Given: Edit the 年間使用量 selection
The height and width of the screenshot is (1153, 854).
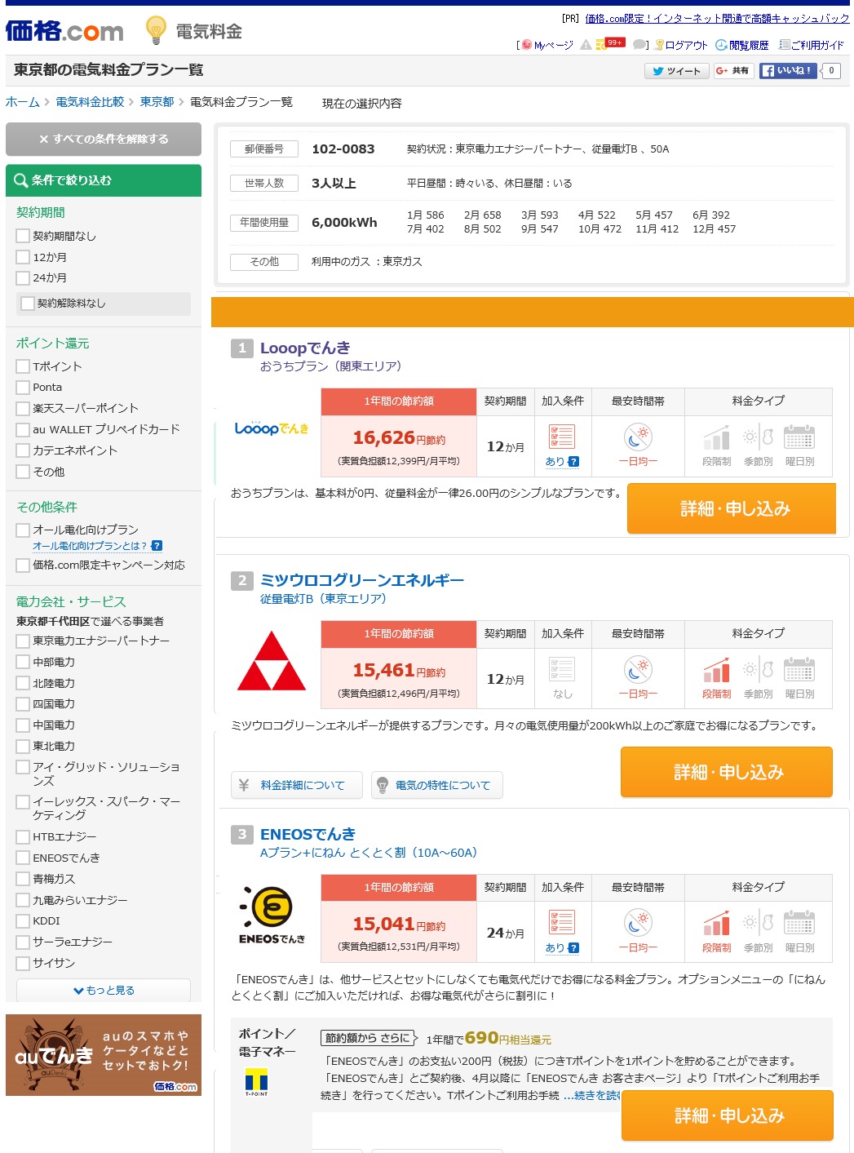Looking at the screenshot, I should click(x=264, y=223).
